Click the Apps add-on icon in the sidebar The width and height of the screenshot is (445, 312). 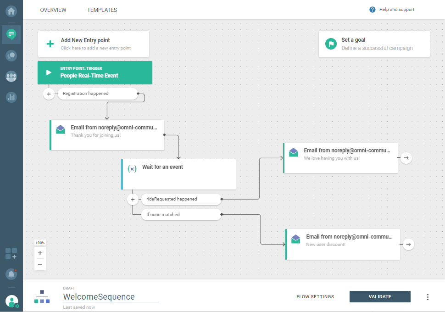(11, 253)
